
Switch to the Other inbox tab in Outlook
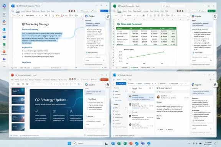[x=140, y=88]
